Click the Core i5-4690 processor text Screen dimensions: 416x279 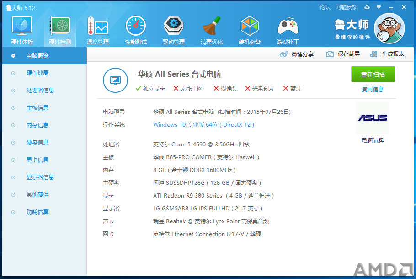pos(201,145)
